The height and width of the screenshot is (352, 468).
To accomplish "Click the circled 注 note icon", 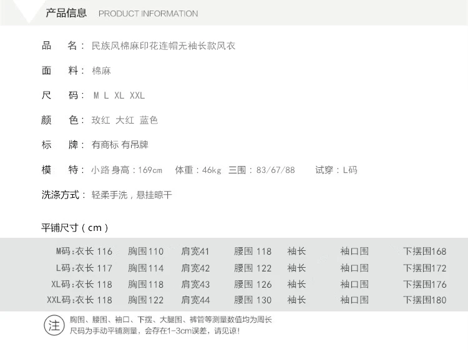I will 54,325.
